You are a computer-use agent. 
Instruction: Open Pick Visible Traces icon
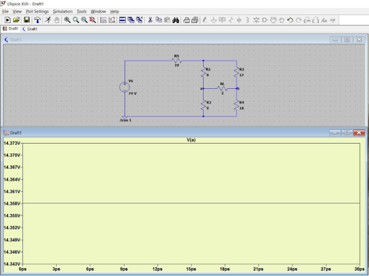click(x=103, y=20)
